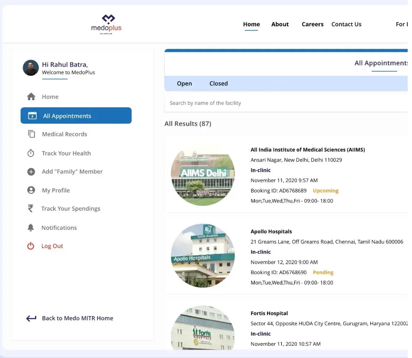Switch to the Closed appointments tab
Image resolution: width=412 pixels, height=358 pixels.
tap(219, 84)
